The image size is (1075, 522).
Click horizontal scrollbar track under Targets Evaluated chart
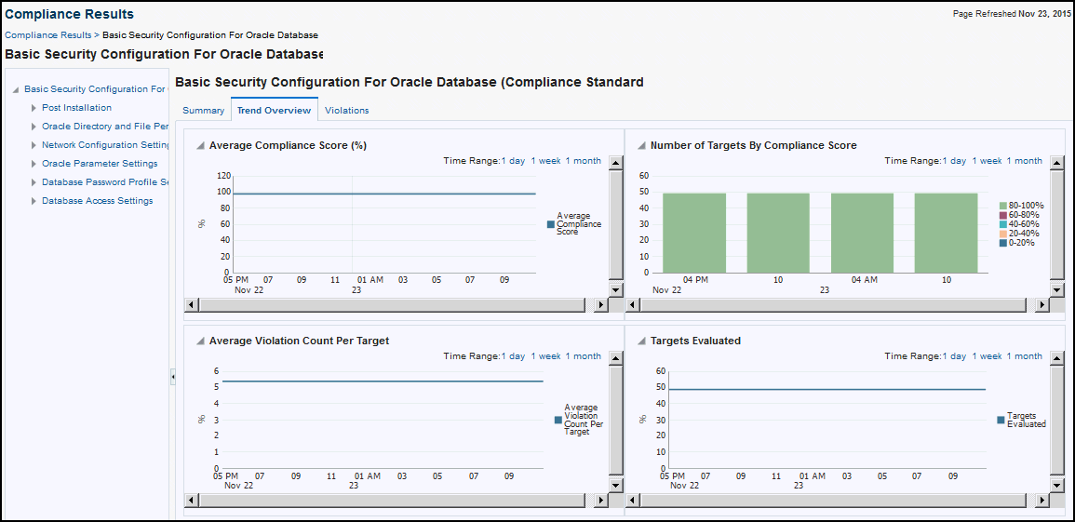click(x=833, y=500)
